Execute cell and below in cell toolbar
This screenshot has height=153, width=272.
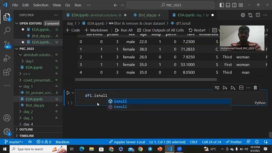tap(233, 88)
